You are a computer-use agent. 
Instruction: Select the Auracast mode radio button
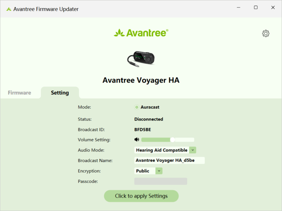tap(137, 107)
